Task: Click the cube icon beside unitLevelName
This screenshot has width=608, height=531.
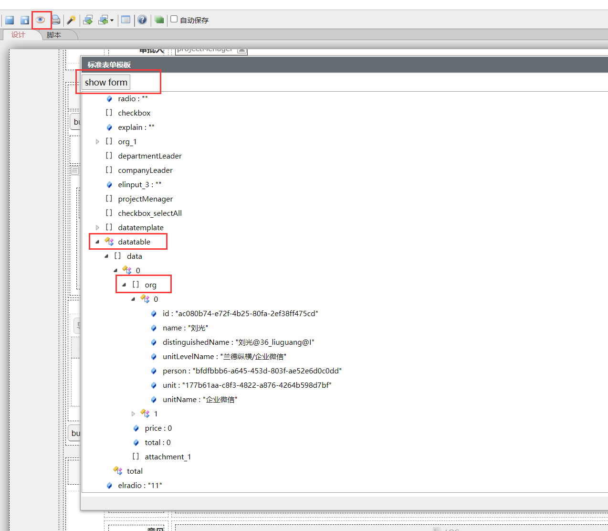Action: [154, 357]
